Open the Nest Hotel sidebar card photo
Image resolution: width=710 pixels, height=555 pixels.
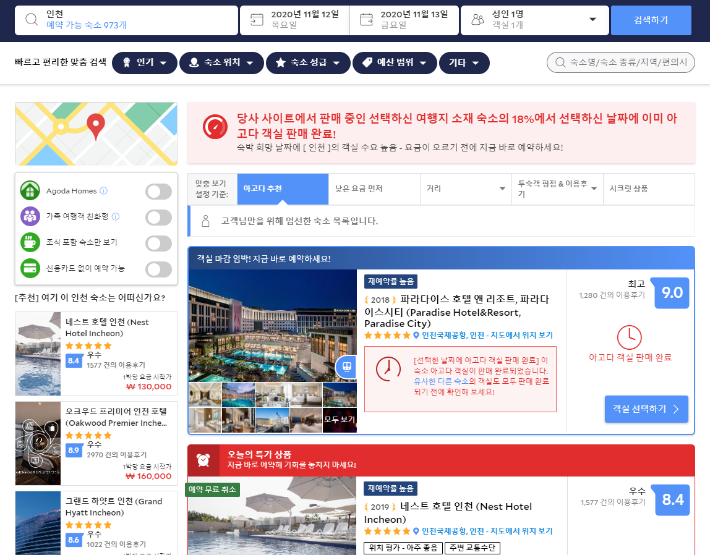[38, 354]
